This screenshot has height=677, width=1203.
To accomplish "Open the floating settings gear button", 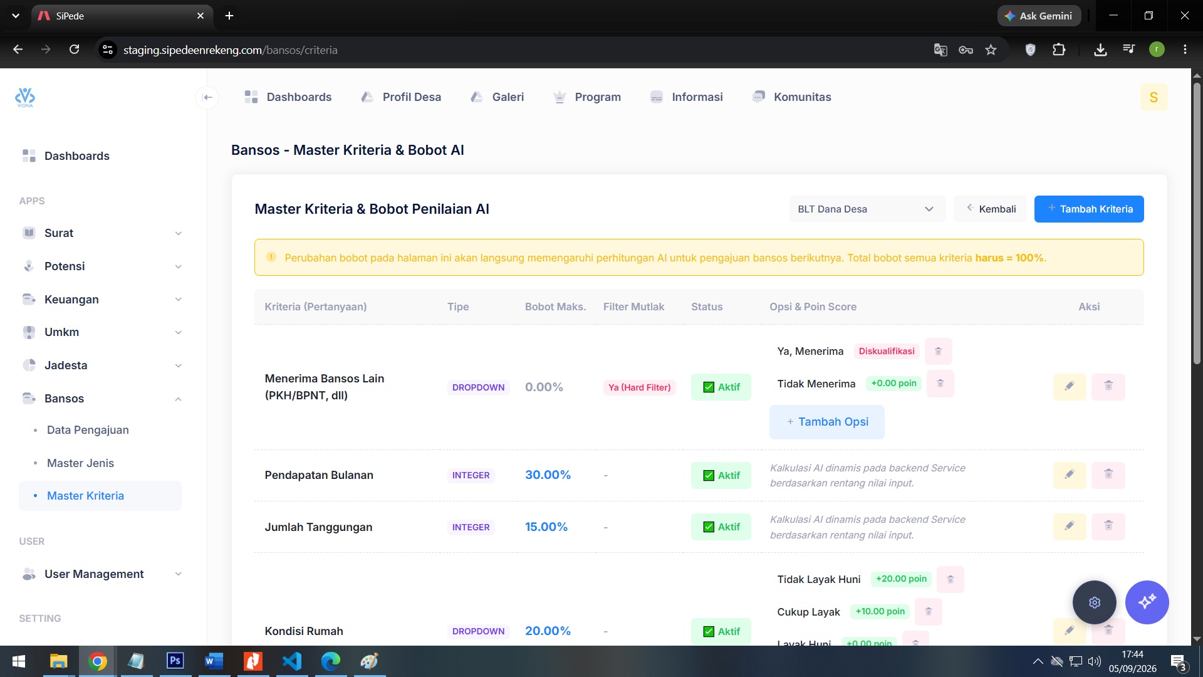I will (1094, 602).
